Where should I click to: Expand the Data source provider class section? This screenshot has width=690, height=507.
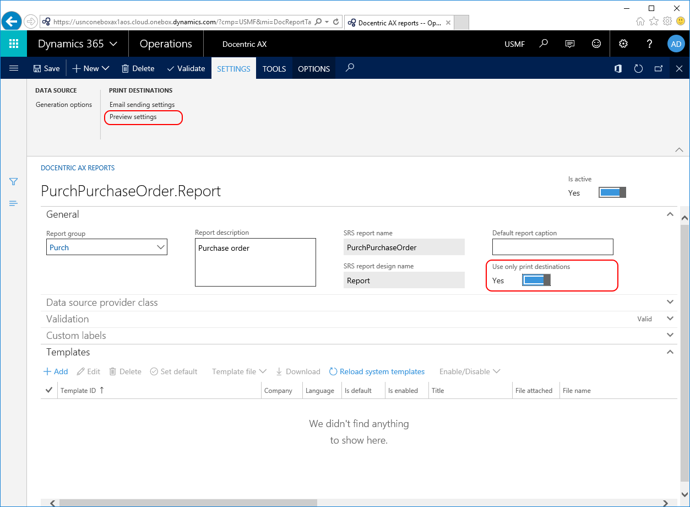pyautogui.click(x=670, y=302)
